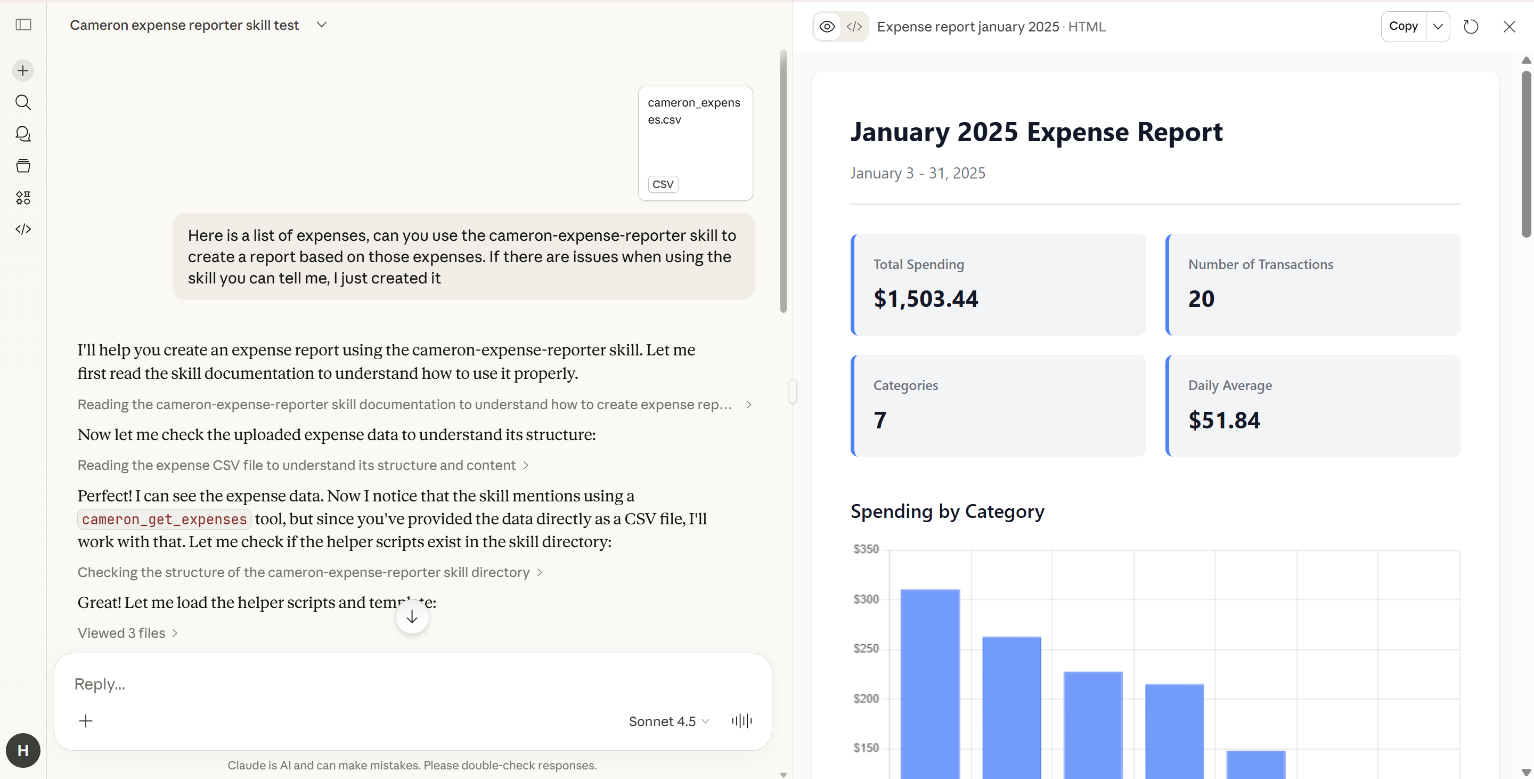The image size is (1534, 779).
Task: Open search in the sidebar
Action: click(x=22, y=102)
